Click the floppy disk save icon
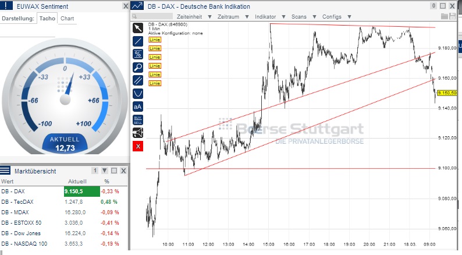This screenshot has height=255, width=462. pos(452,16)
